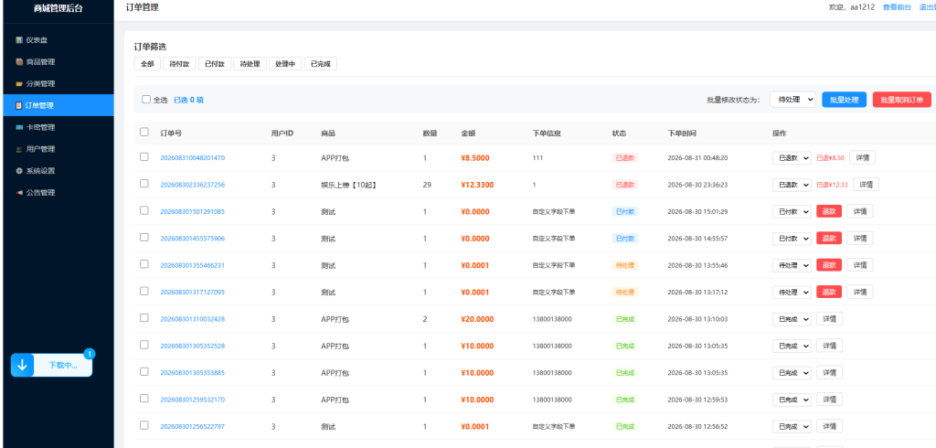Click the 公告管理 megaphone icon
This screenshot has height=448, width=936.
19,193
